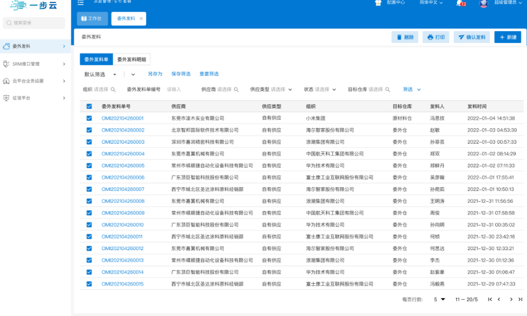Click the super admin user avatar

tap(483, 3)
